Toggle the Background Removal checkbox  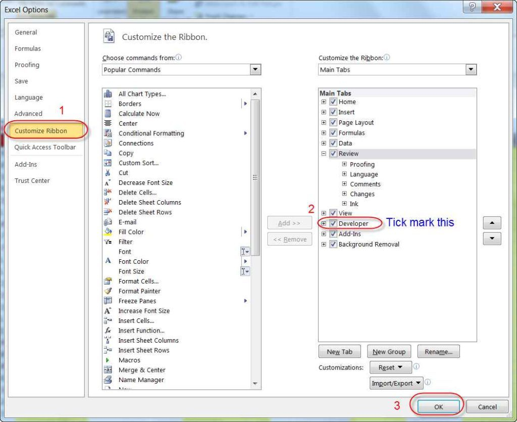333,244
